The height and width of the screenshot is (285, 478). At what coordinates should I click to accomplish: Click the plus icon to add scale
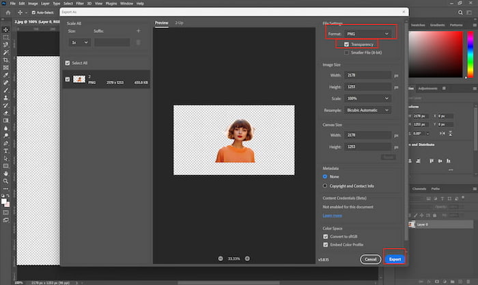pyautogui.click(x=138, y=31)
